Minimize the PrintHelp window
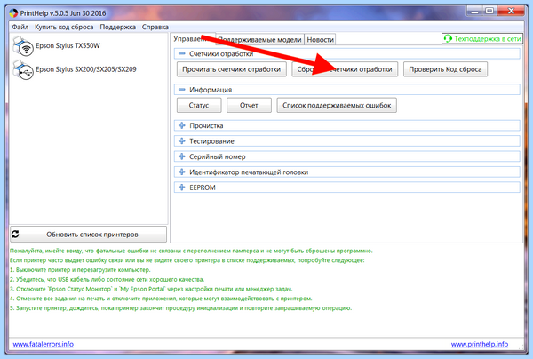 (475, 12)
